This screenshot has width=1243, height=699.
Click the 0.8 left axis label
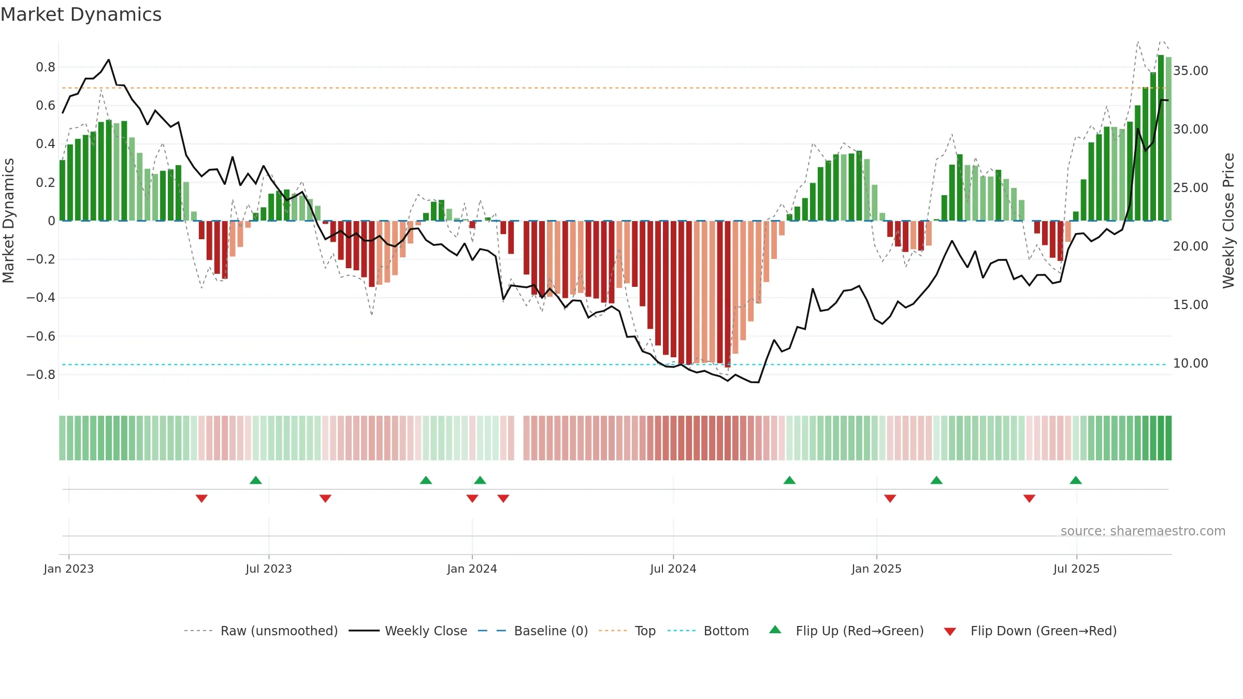pos(46,67)
